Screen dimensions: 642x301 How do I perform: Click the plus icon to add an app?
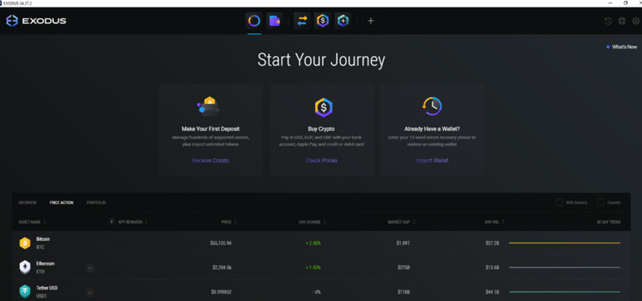click(x=371, y=21)
